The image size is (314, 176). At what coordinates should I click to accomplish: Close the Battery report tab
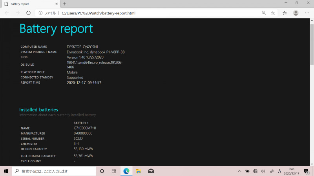click(x=57, y=4)
